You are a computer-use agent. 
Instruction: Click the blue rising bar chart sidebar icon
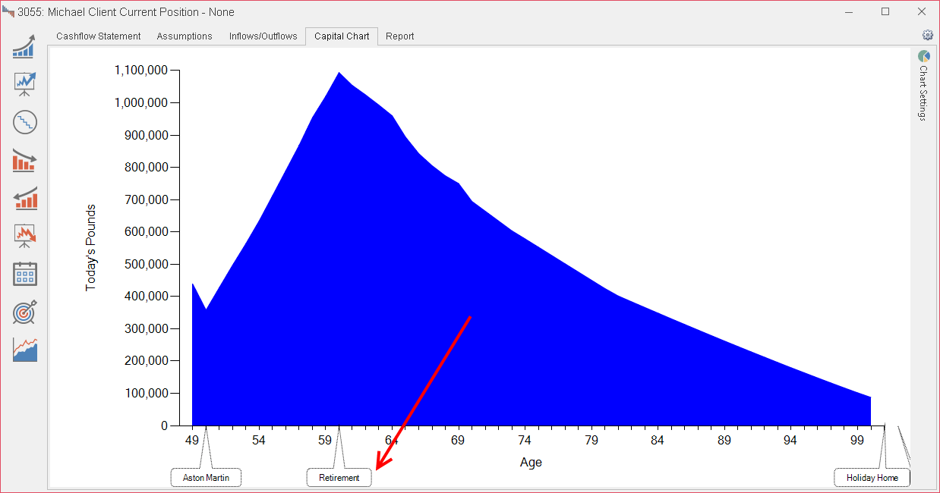24,46
